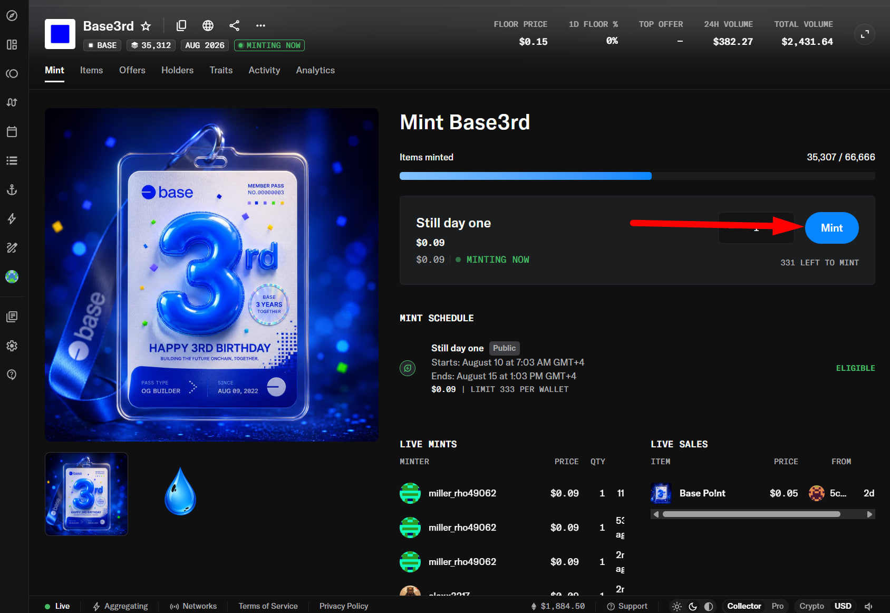Click the AUG 2026 date badge

[205, 45]
